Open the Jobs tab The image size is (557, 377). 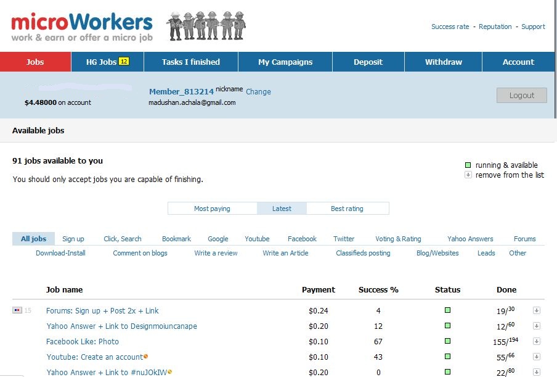(x=35, y=62)
